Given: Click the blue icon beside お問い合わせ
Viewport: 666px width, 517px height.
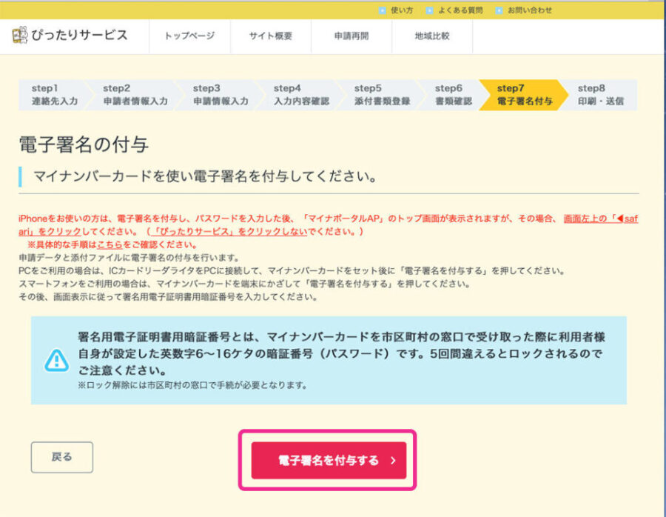Looking at the screenshot, I should 499,10.
